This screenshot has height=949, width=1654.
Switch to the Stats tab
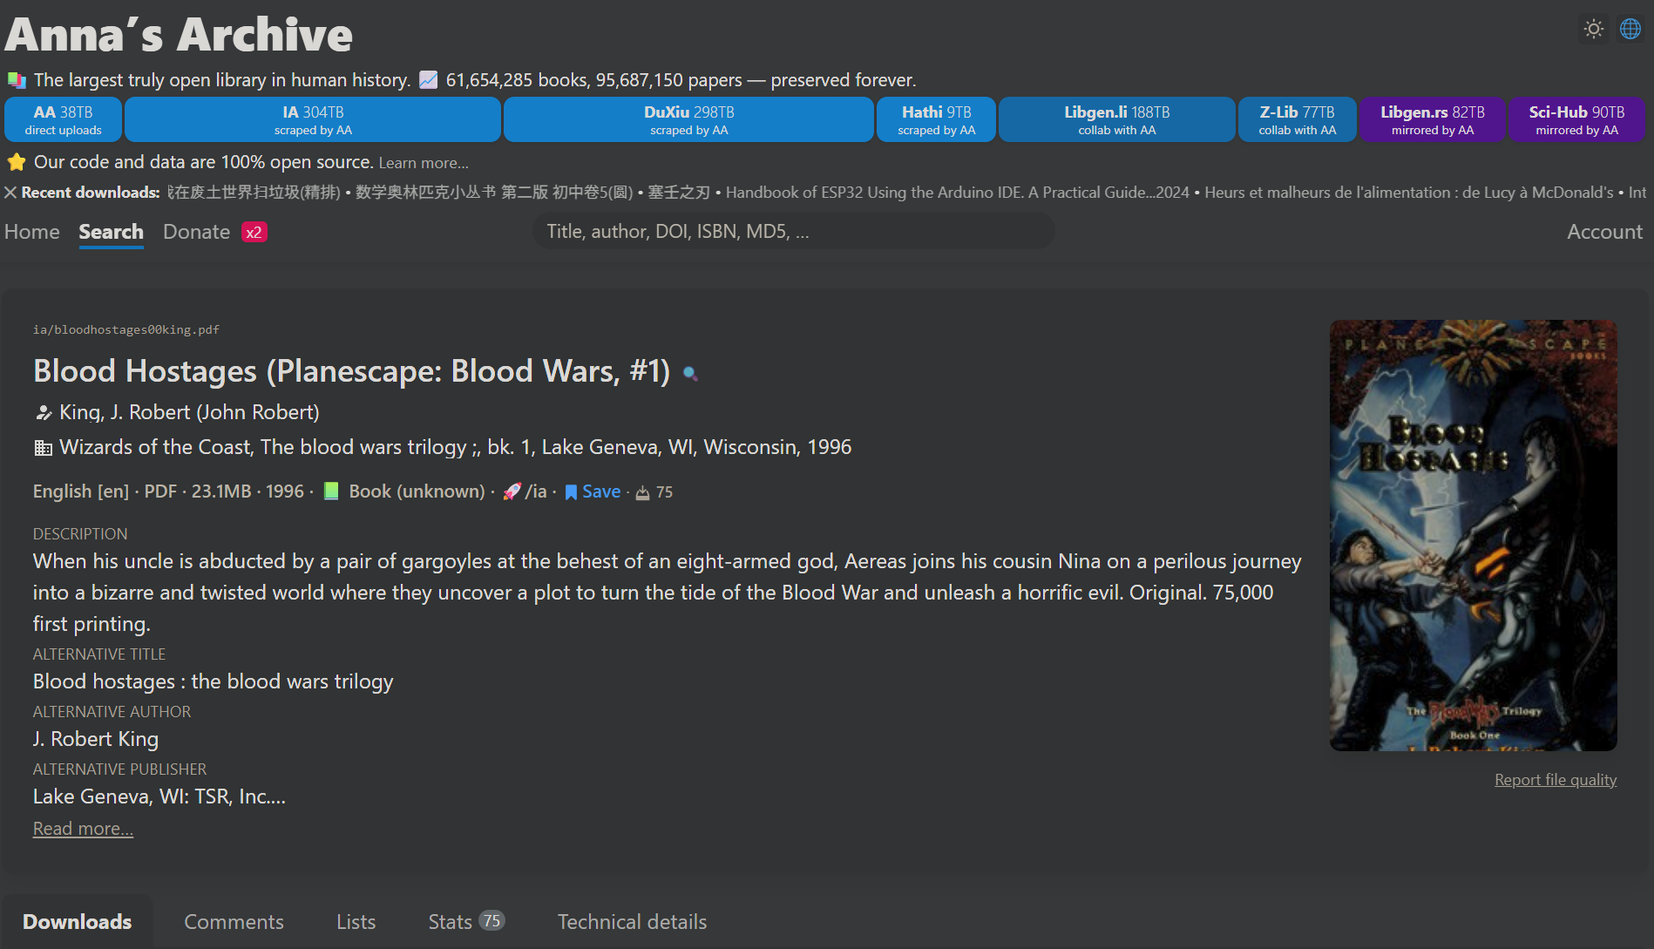[x=466, y=922]
